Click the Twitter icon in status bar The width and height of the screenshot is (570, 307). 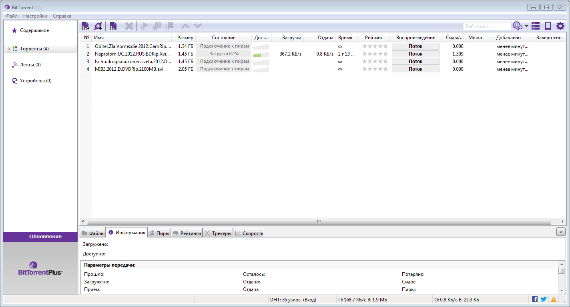544,299
